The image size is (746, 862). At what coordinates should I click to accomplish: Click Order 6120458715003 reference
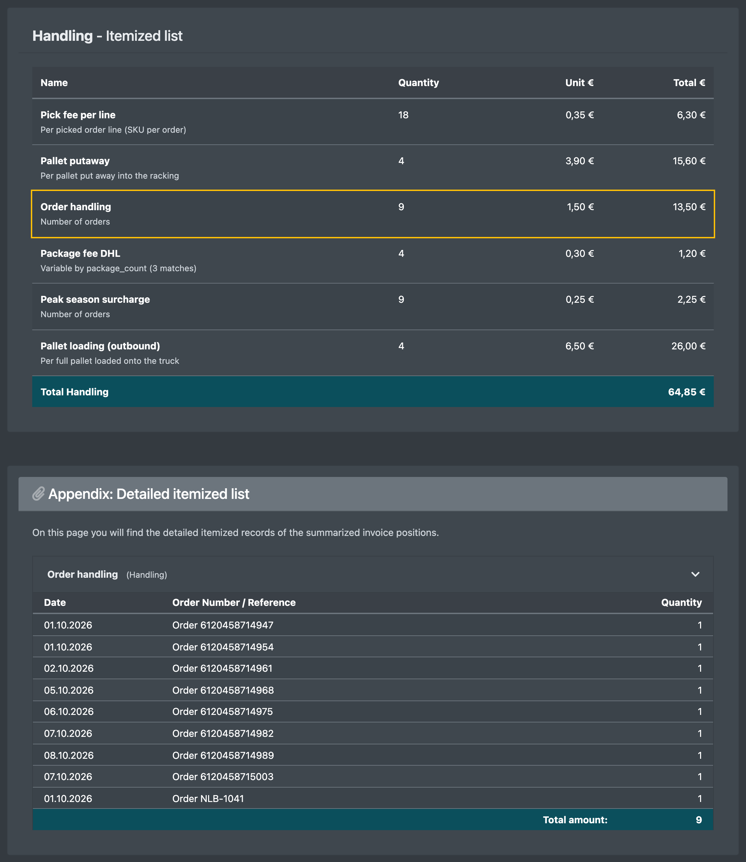coord(223,777)
